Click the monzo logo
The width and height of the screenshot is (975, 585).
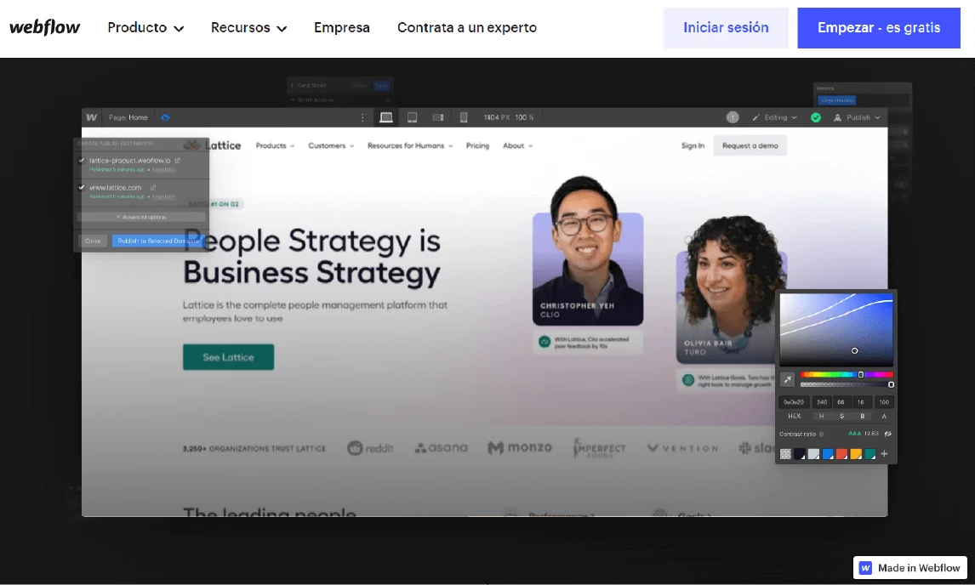[519, 447]
